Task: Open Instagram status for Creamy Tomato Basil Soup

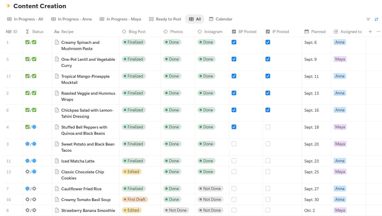Action: [210, 200]
